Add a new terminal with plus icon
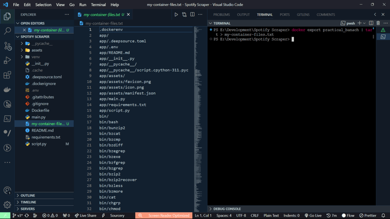 (360, 23)
